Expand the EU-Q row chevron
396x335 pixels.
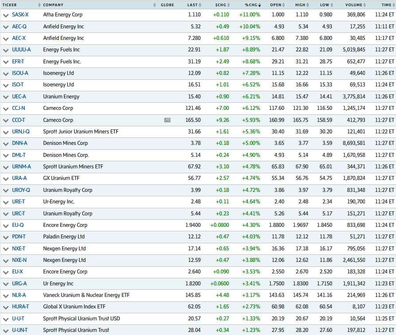6,226
